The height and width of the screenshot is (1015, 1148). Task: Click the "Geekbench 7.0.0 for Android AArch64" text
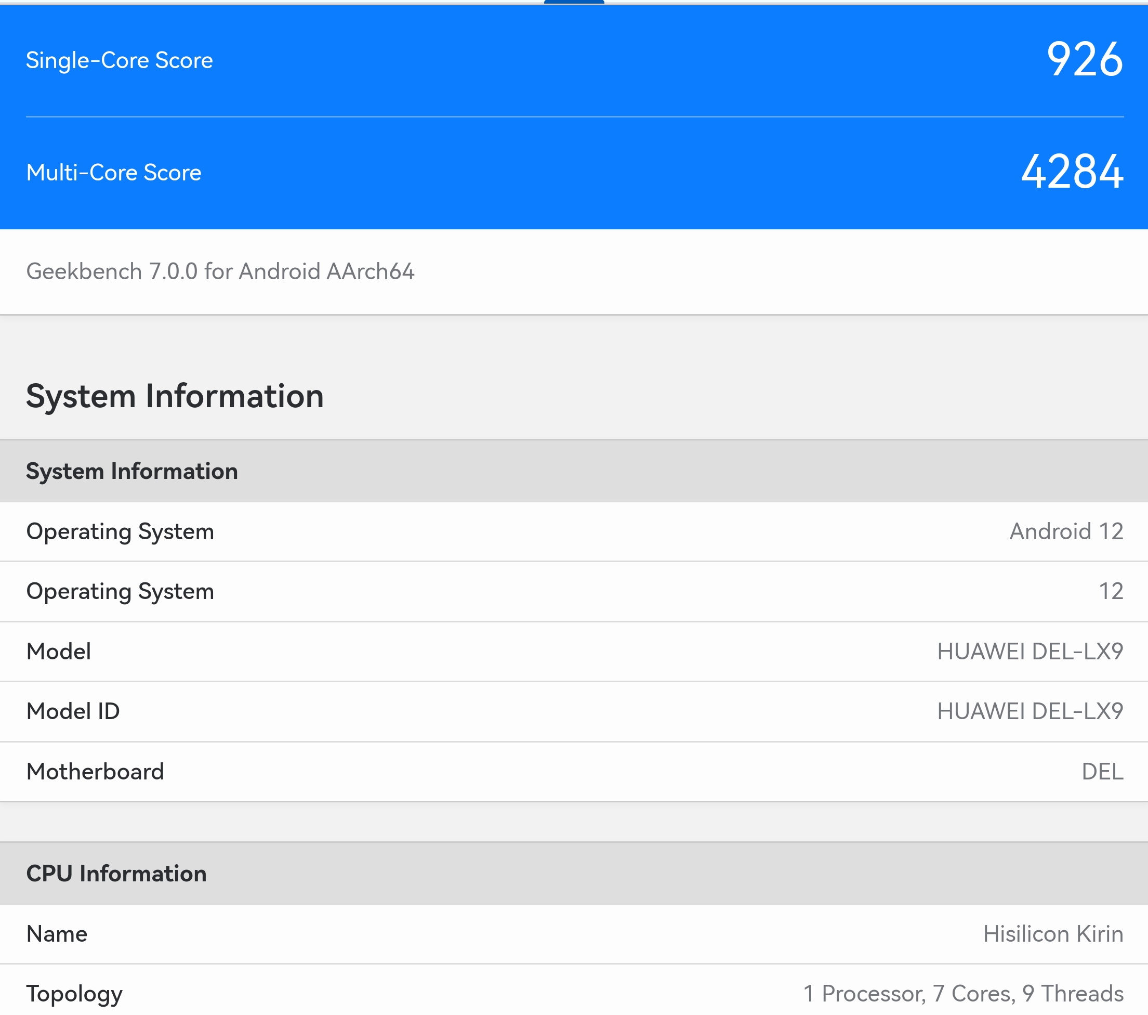220,271
